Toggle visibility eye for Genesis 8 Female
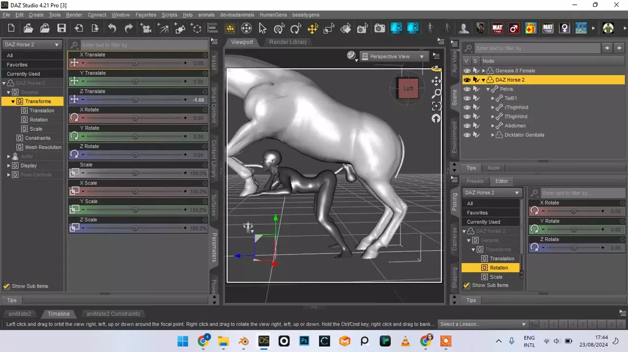Screen dimensions: 628x352 pos(467,71)
